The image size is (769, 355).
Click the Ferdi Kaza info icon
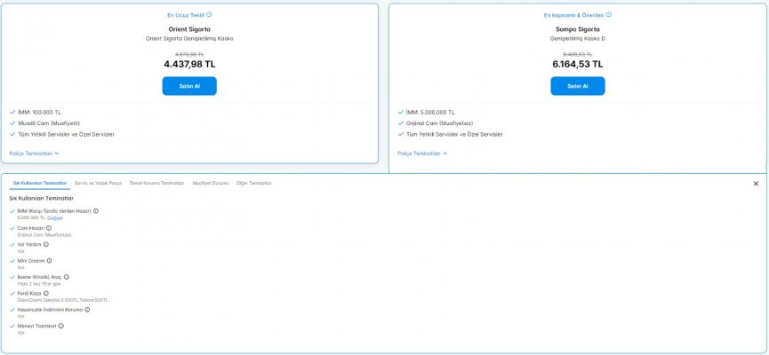point(46,293)
